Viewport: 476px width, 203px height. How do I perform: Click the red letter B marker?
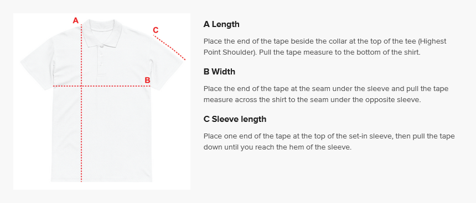point(147,80)
